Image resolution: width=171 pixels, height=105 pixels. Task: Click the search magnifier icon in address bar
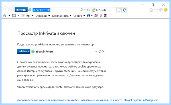[x=82, y=10]
